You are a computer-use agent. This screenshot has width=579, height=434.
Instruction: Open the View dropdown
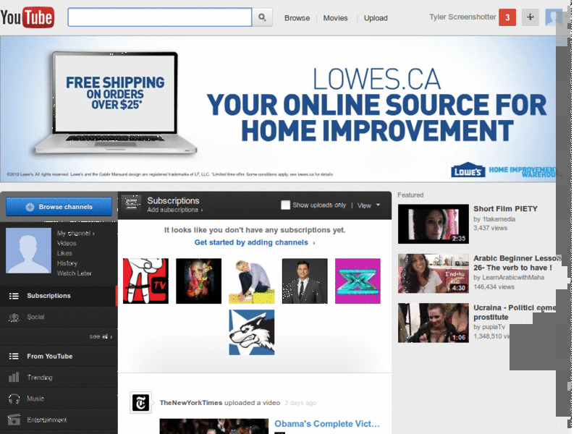pyautogui.click(x=369, y=205)
